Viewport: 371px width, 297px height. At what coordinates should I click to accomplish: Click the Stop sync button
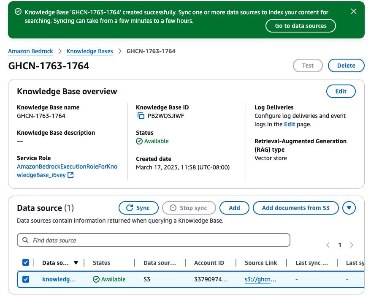[x=189, y=208]
